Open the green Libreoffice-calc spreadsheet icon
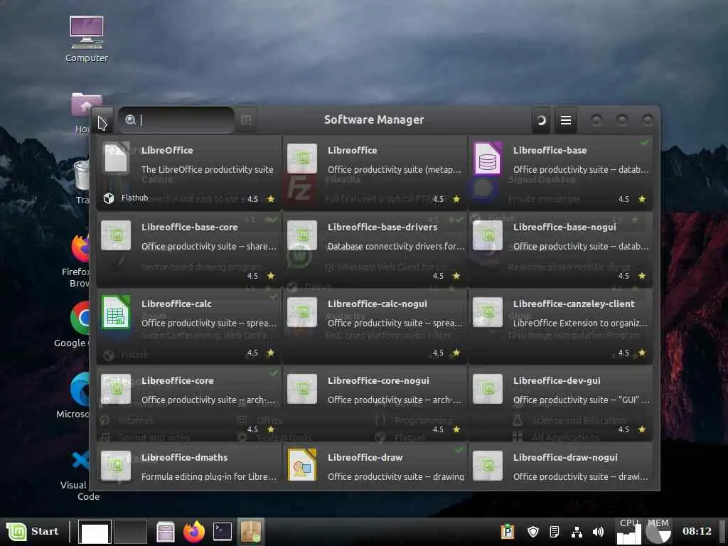The image size is (728, 546). (x=116, y=312)
